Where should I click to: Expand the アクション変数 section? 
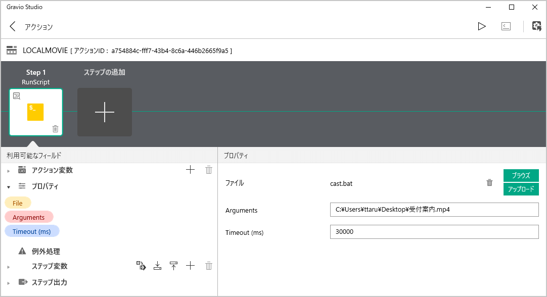[9, 171]
